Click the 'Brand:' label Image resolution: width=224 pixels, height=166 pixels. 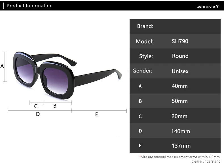click(145, 26)
